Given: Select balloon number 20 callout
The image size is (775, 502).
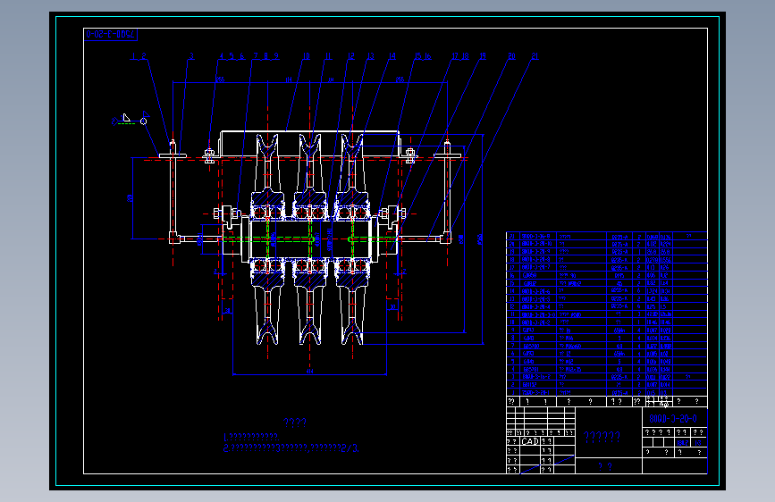Looking at the screenshot, I should (x=511, y=56).
